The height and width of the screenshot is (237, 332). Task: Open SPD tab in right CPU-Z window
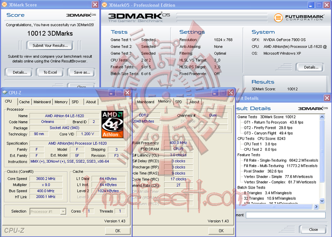click(x=178, y=102)
